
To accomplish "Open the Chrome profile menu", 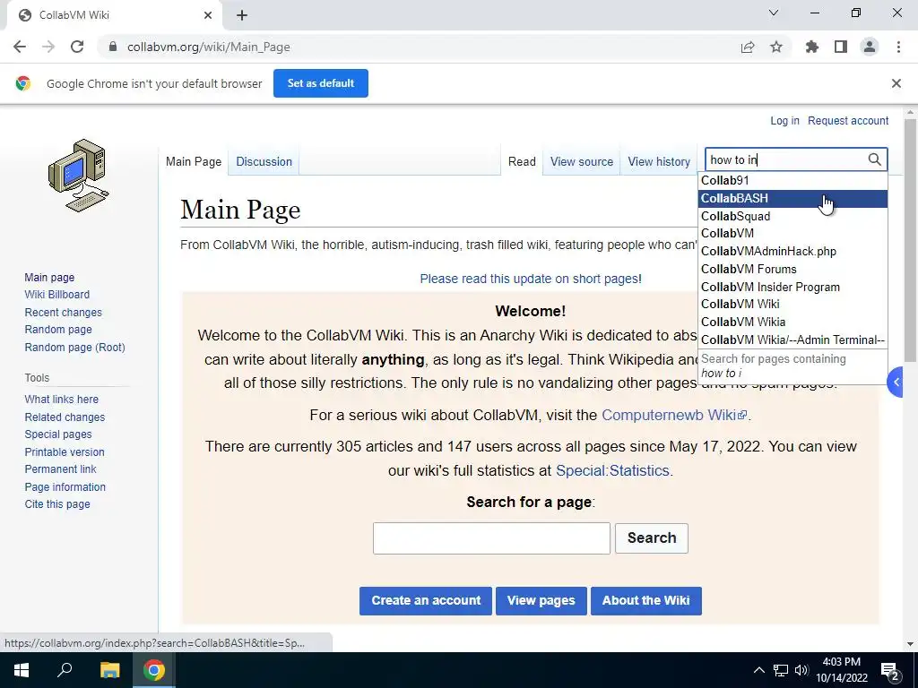I will (x=870, y=47).
